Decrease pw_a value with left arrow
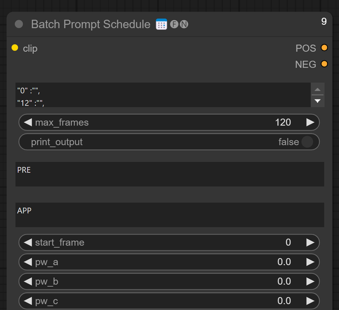Viewport: 339px width, 310px height. coord(28,262)
